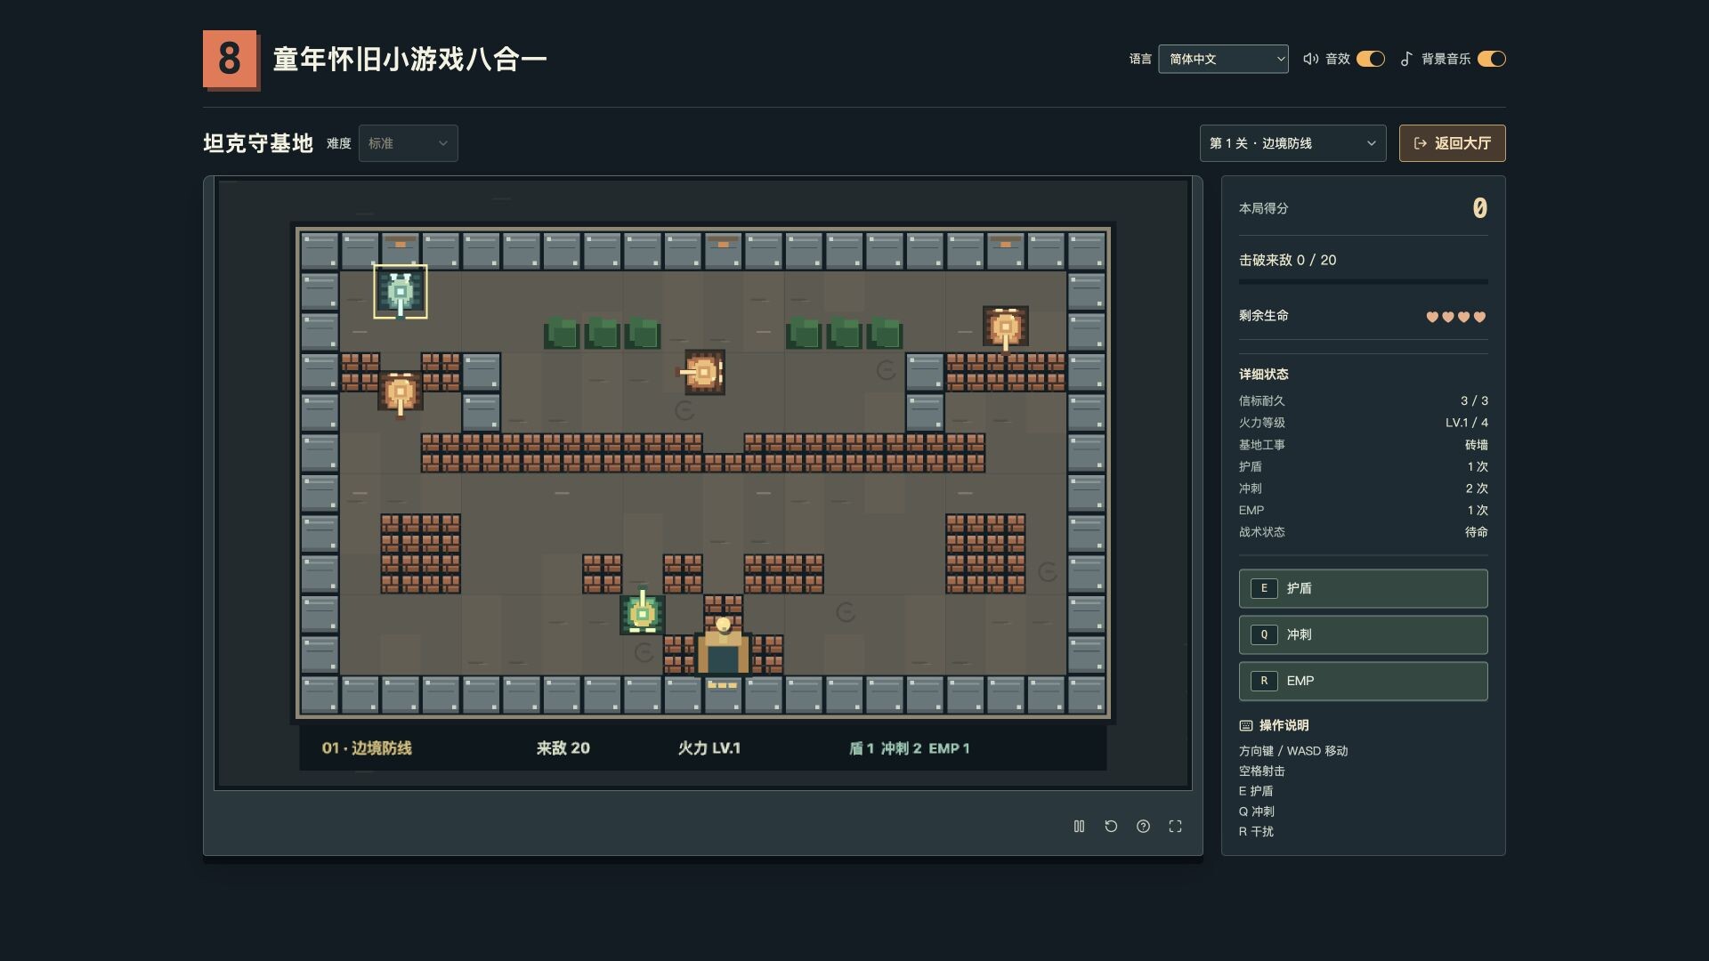Click the background music note icon
The image size is (1709, 961).
pyautogui.click(x=1405, y=59)
